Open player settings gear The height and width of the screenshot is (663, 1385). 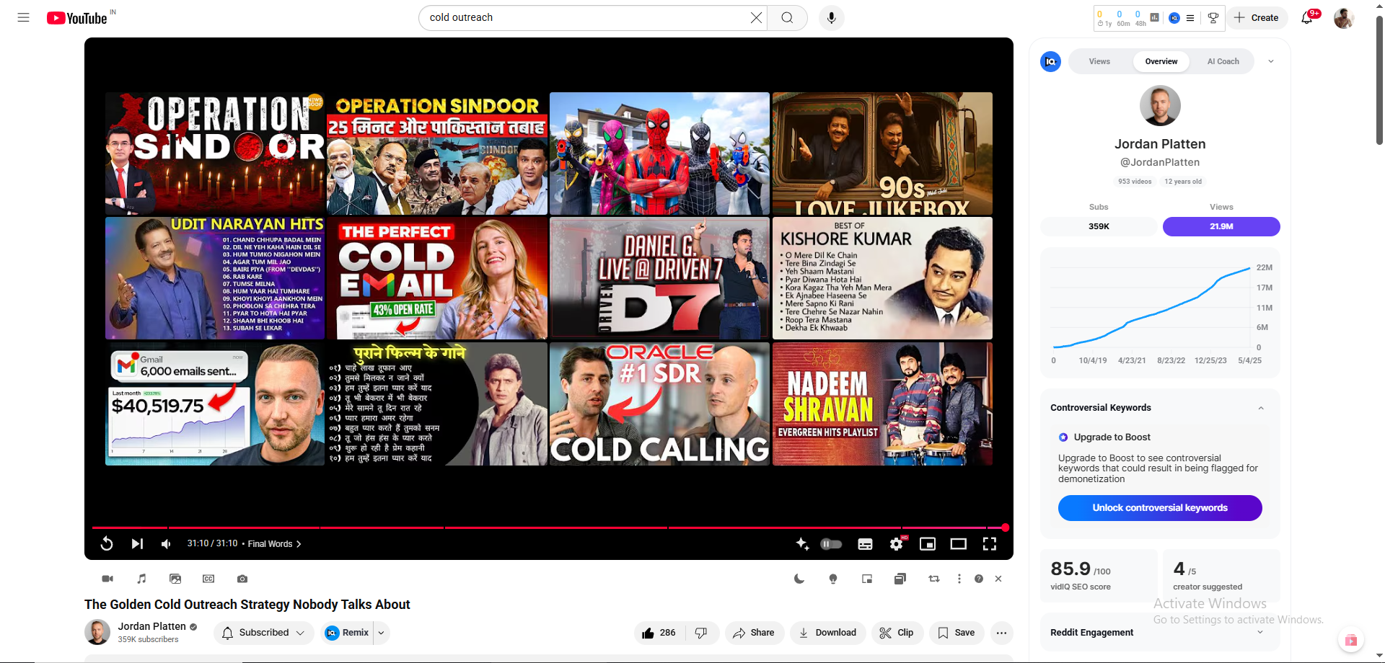(x=897, y=543)
